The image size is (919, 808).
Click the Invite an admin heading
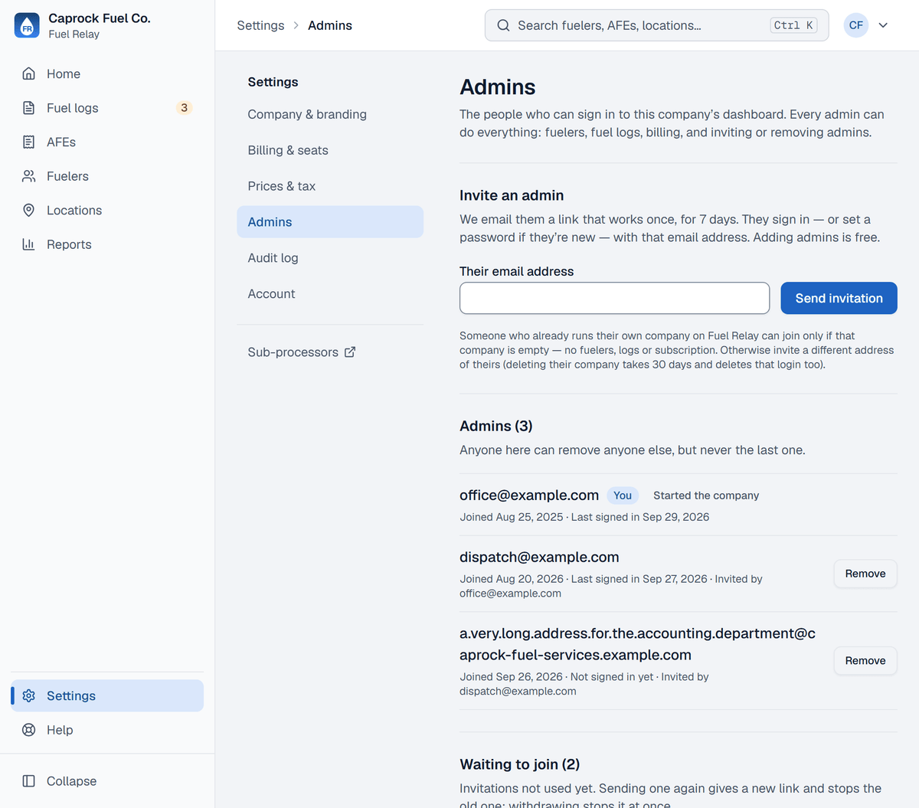512,195
